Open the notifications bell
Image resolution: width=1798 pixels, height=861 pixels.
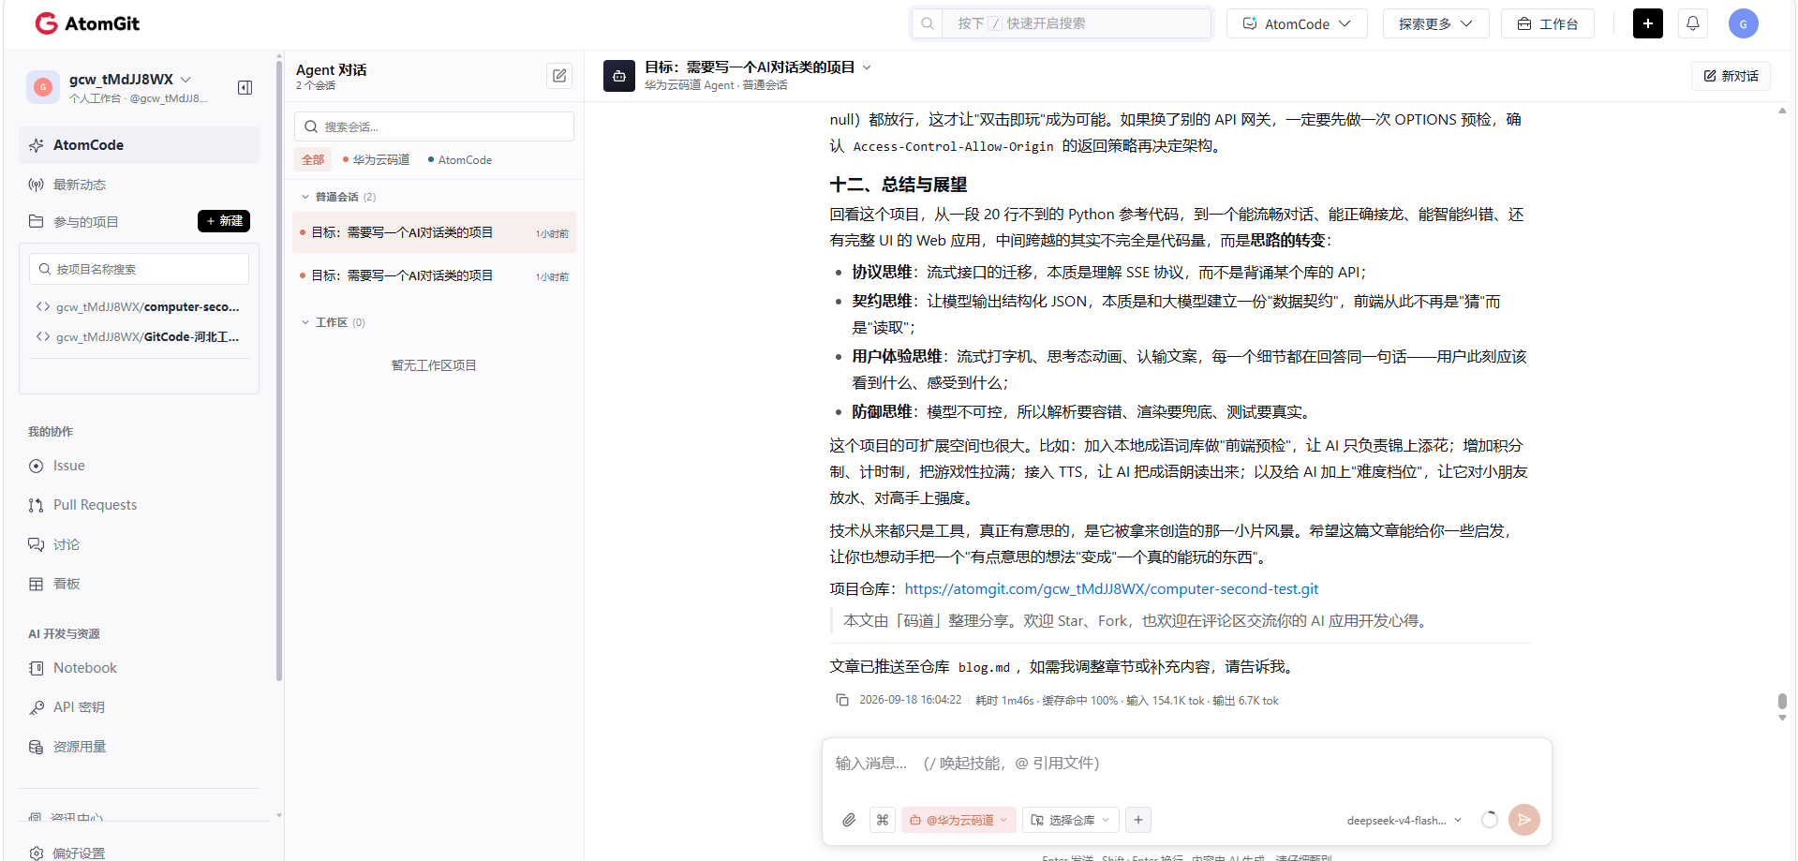point(1692,23)
